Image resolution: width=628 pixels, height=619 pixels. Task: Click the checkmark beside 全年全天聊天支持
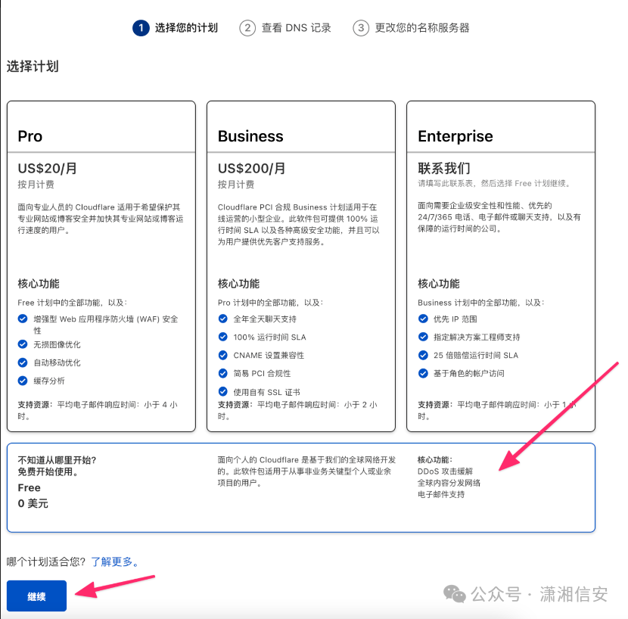(x=222, y=319)
